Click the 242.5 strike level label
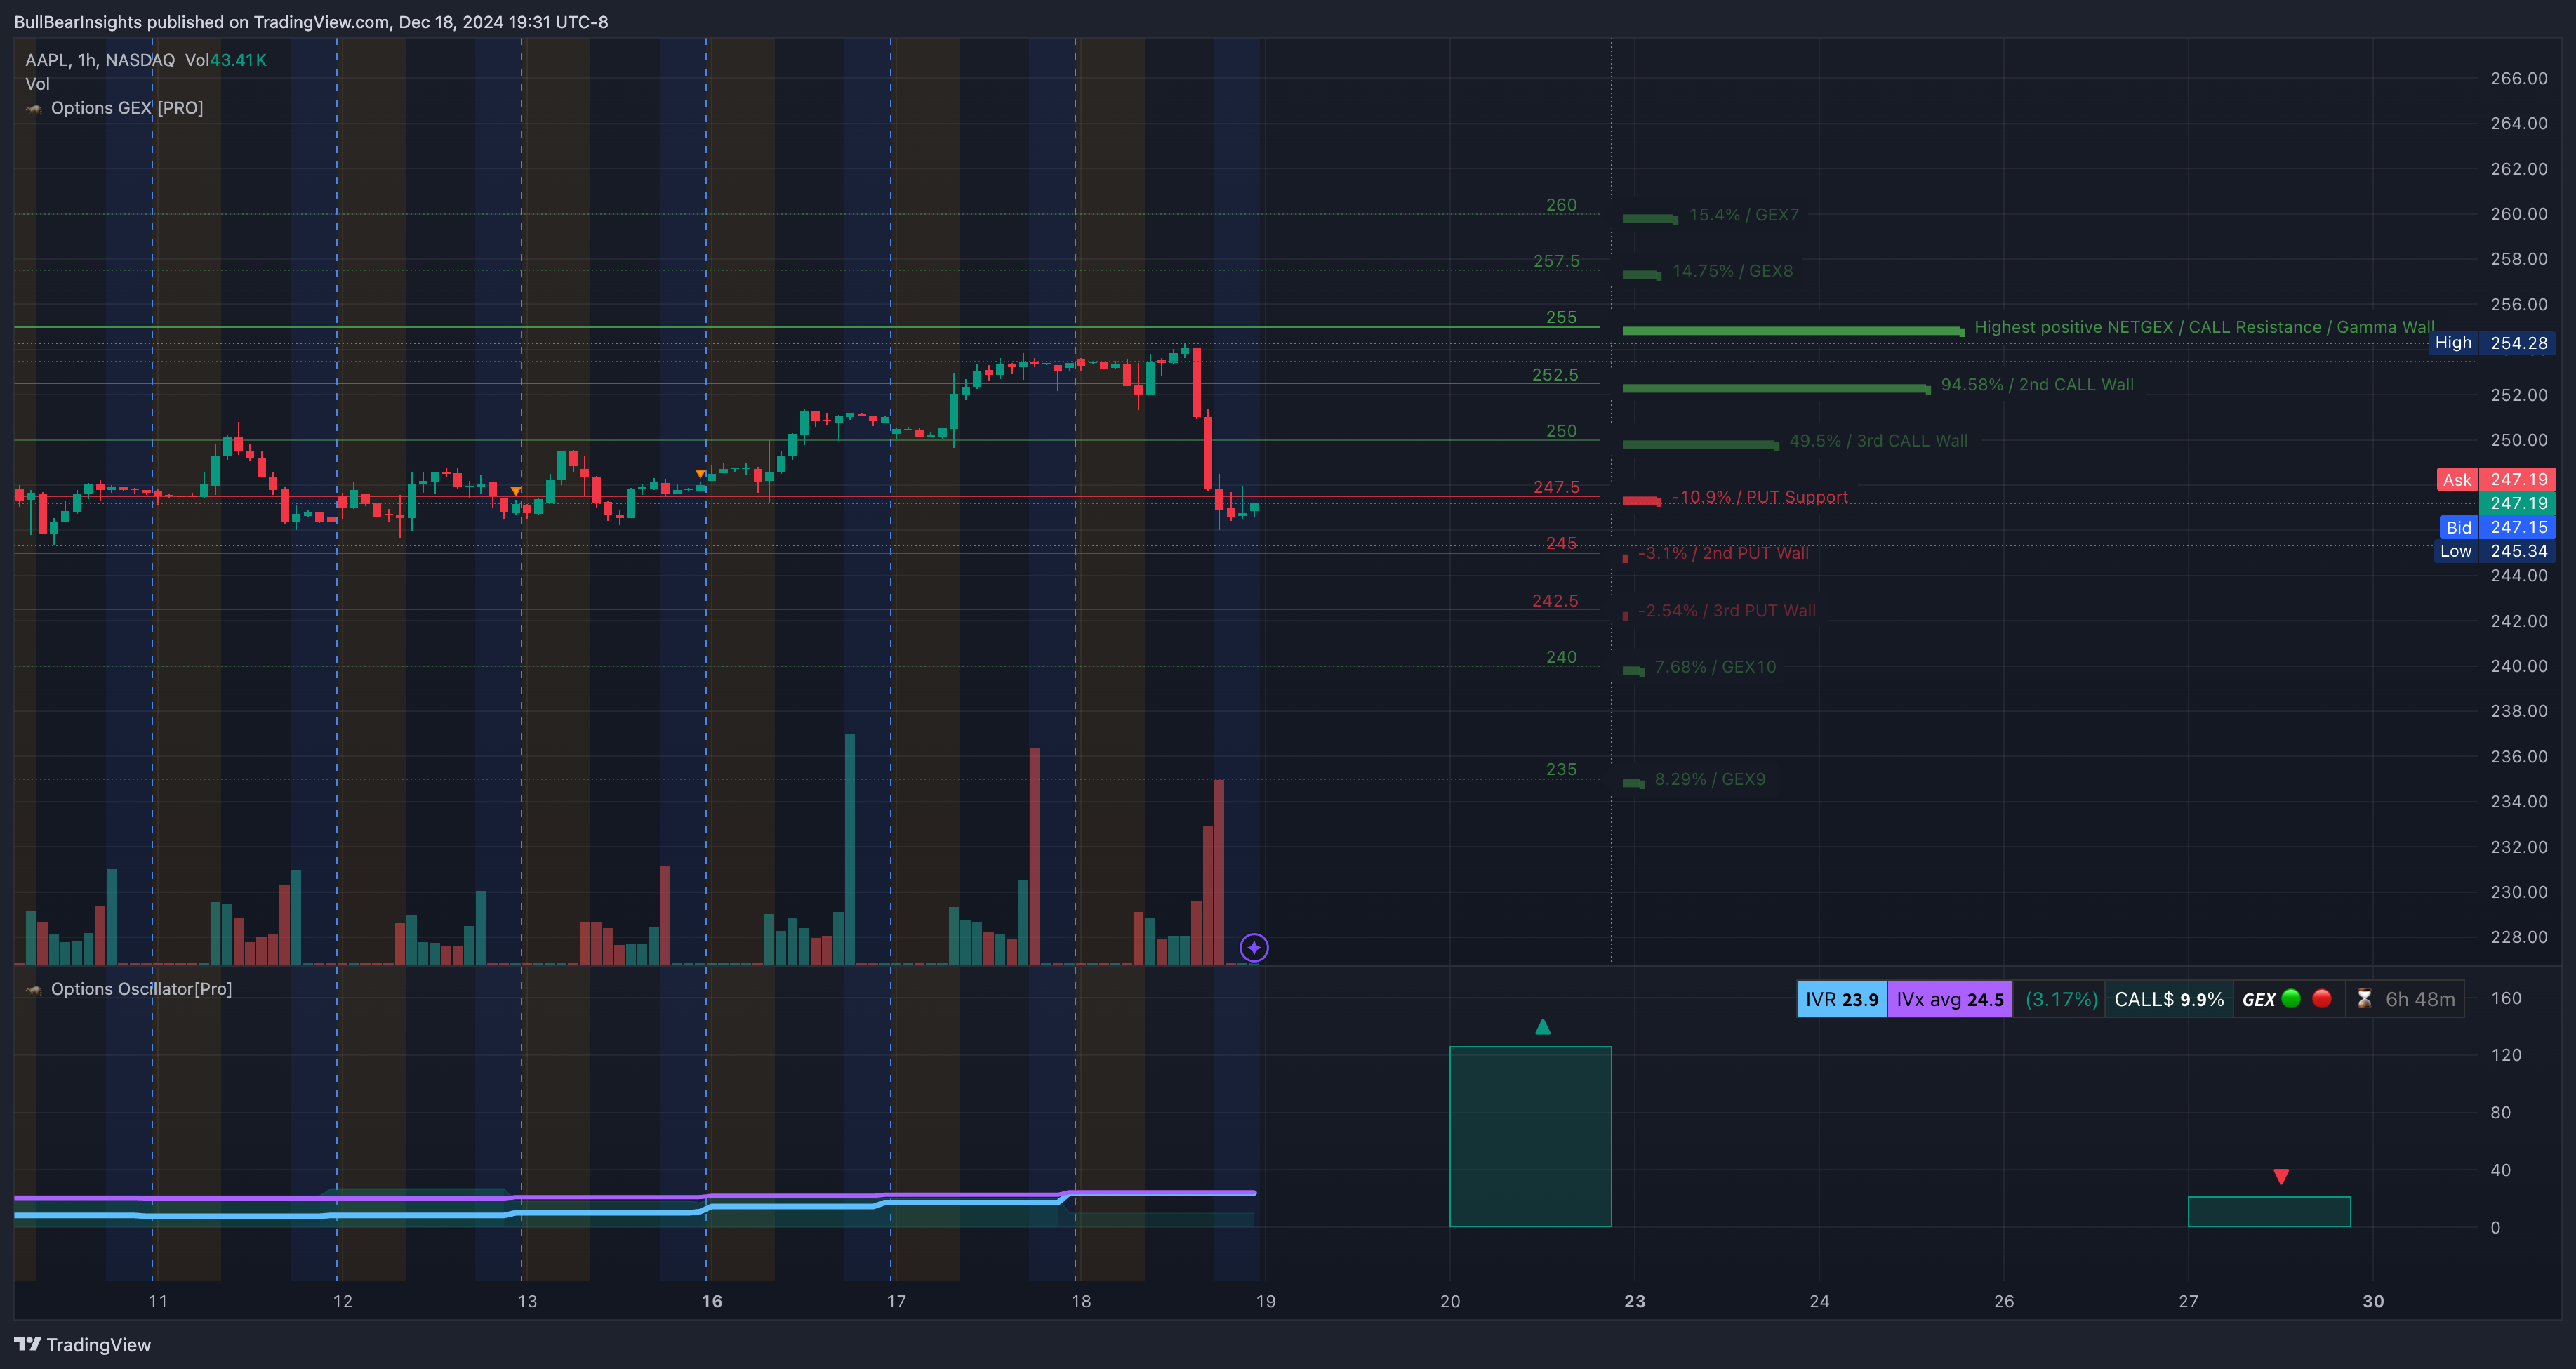This screenshot has width=2576, height=1369. (x=1555, y=601)
